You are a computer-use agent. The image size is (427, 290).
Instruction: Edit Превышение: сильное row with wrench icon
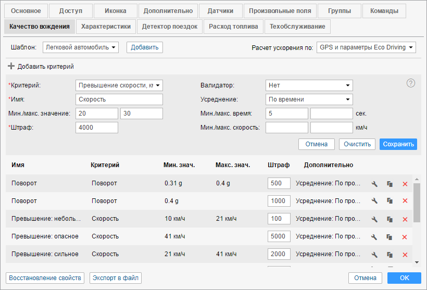[x=374, y=255]
